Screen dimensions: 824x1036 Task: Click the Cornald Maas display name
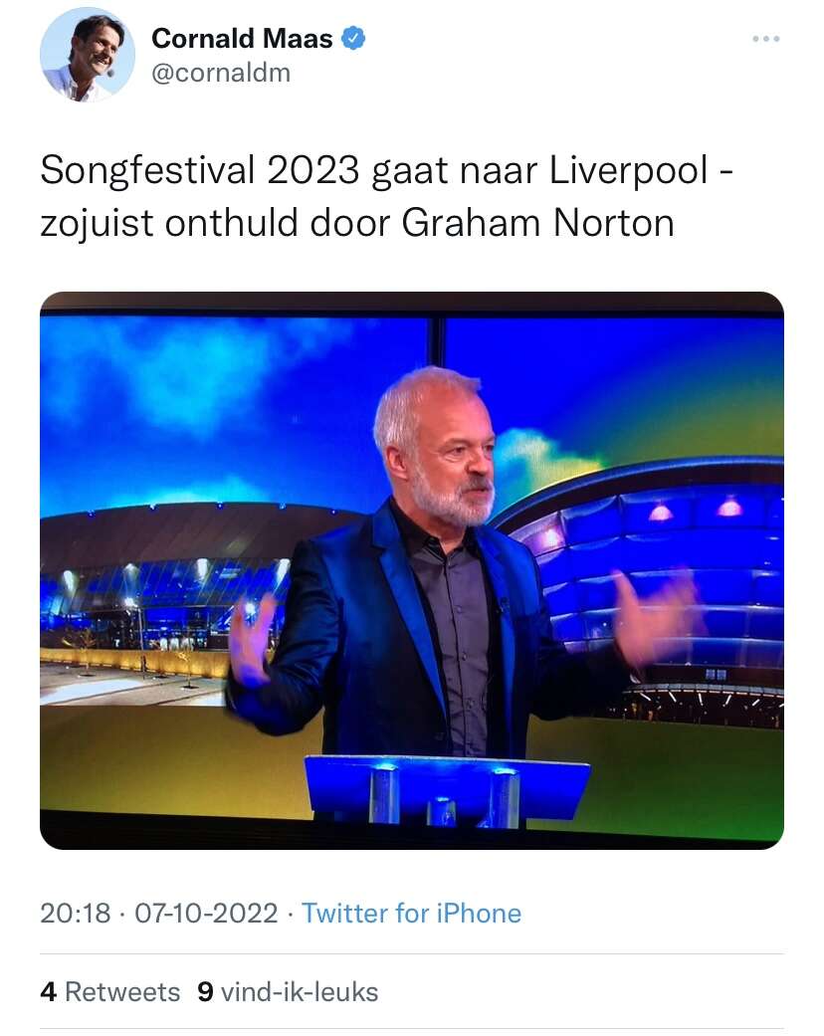[243, 39]
